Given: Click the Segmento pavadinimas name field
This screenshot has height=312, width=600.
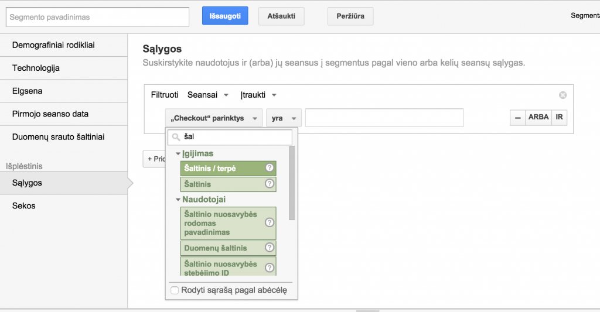Looking at the screenshot, I should (x=97, y=17).
